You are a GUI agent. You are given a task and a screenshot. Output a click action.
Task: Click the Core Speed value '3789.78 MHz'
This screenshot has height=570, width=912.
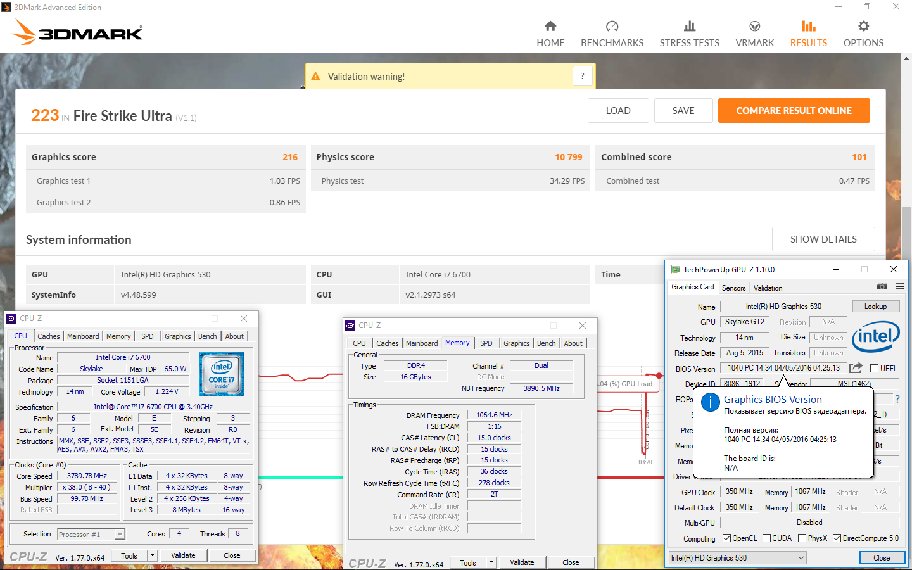point(87,476)
